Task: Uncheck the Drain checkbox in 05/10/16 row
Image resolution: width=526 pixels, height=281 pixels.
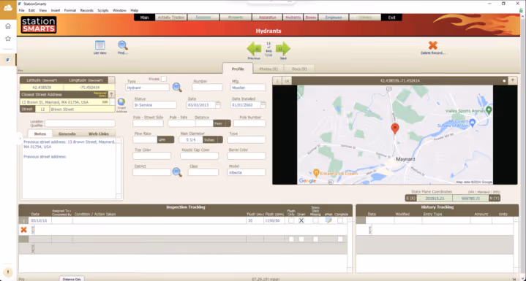Action: pos(301,220)
